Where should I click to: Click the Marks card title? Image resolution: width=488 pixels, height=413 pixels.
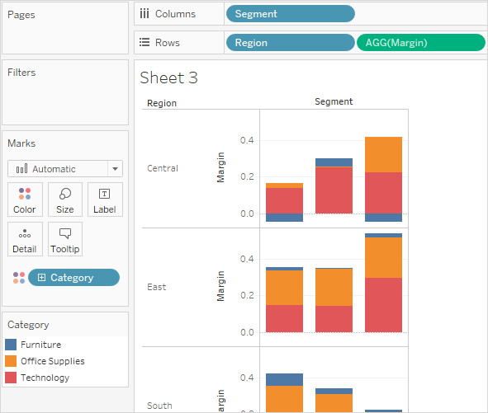pos(21,143)
